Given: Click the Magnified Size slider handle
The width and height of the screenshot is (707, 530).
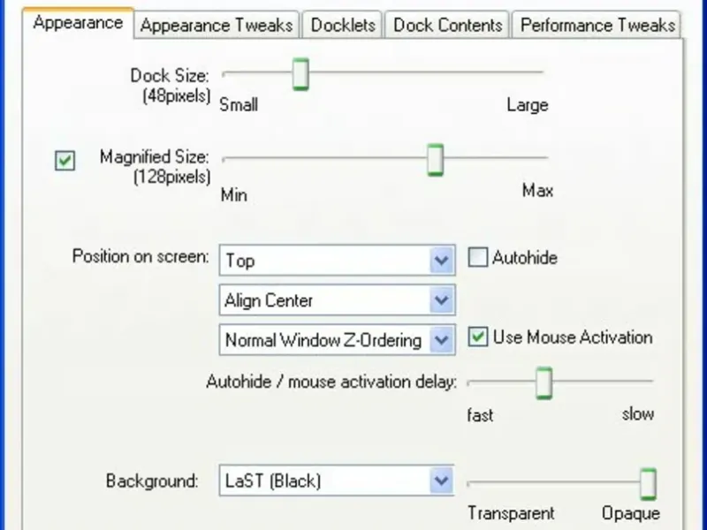Looking at the screenshot, I should point(435,159).
